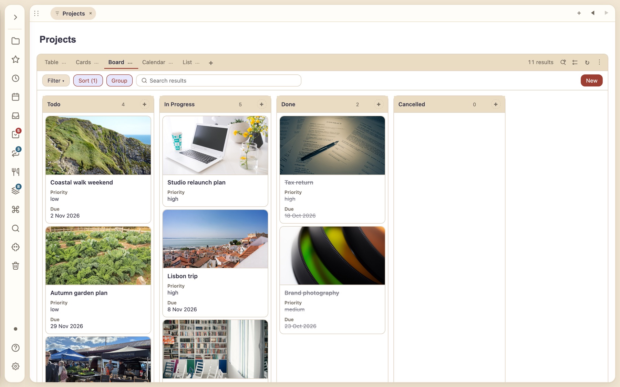Switch to the Table view tab
620x387 pixels.
coord(51,62)
